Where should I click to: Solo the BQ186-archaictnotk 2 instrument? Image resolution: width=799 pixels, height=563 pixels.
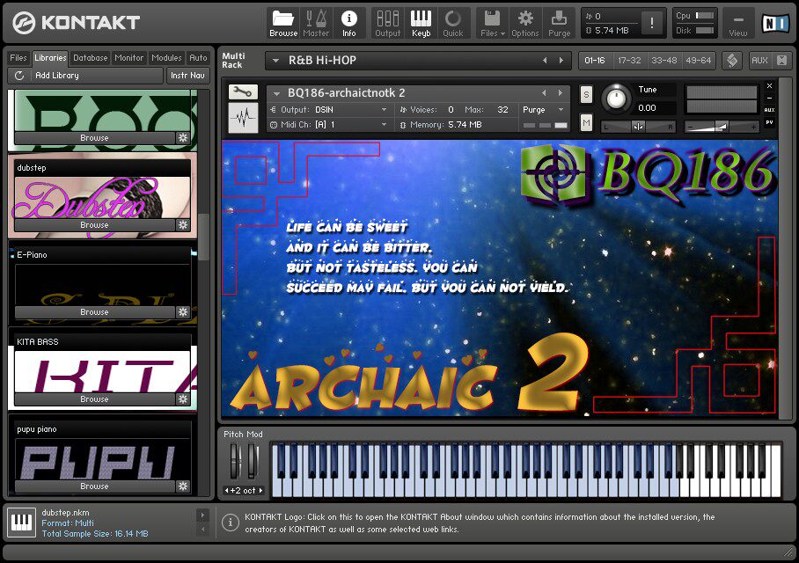(586, 94)
